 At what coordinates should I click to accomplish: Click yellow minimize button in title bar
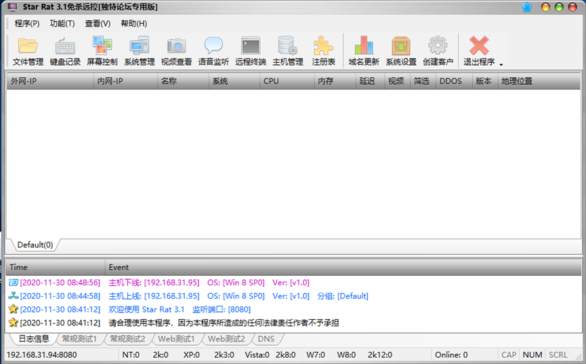[545, 7]
